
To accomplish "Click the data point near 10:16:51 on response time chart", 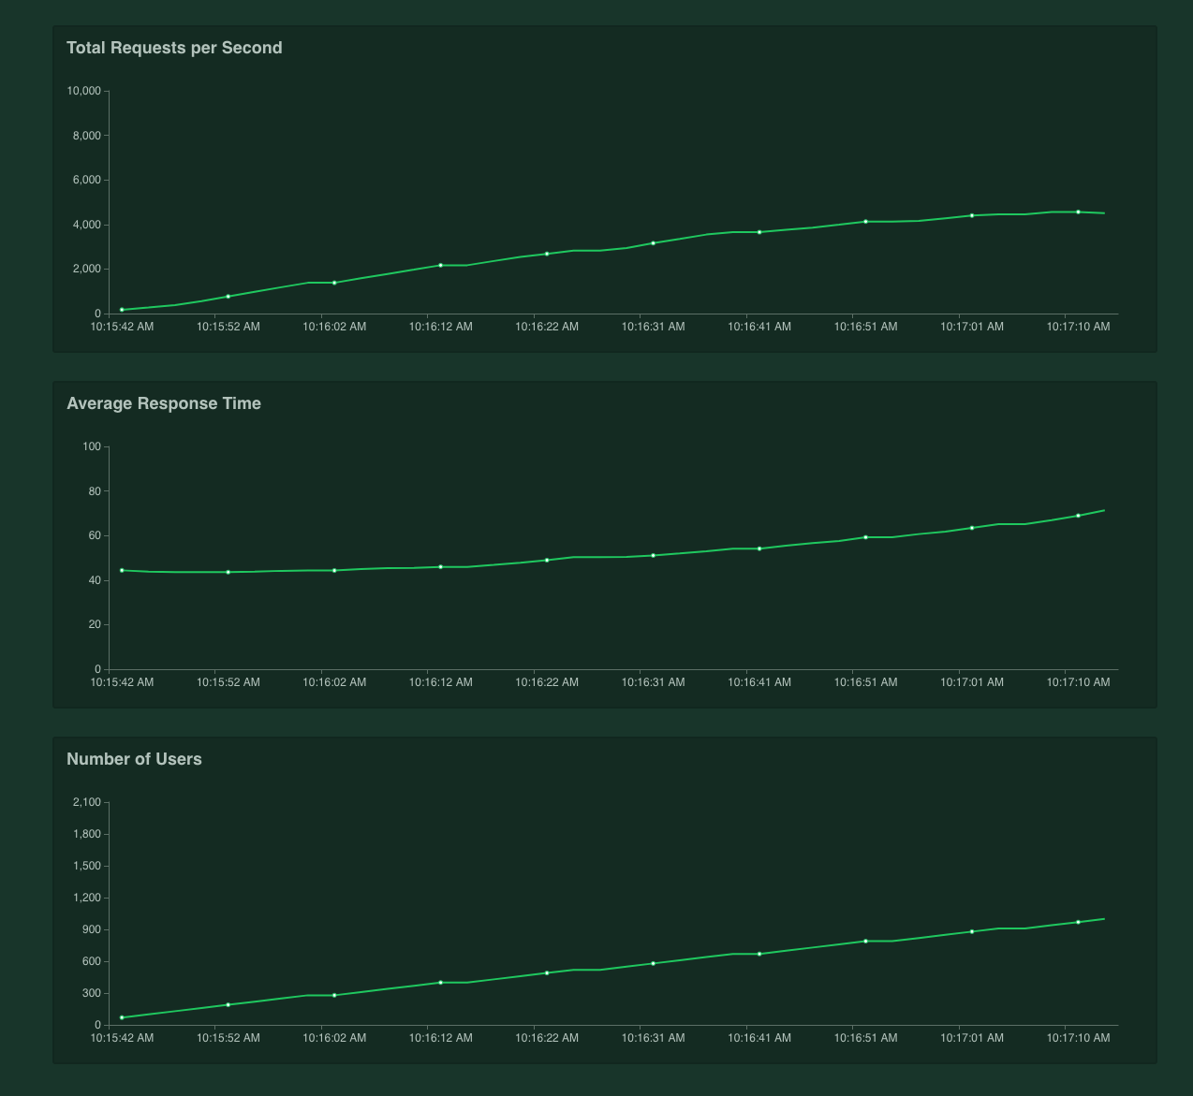I will click(866, 537).
